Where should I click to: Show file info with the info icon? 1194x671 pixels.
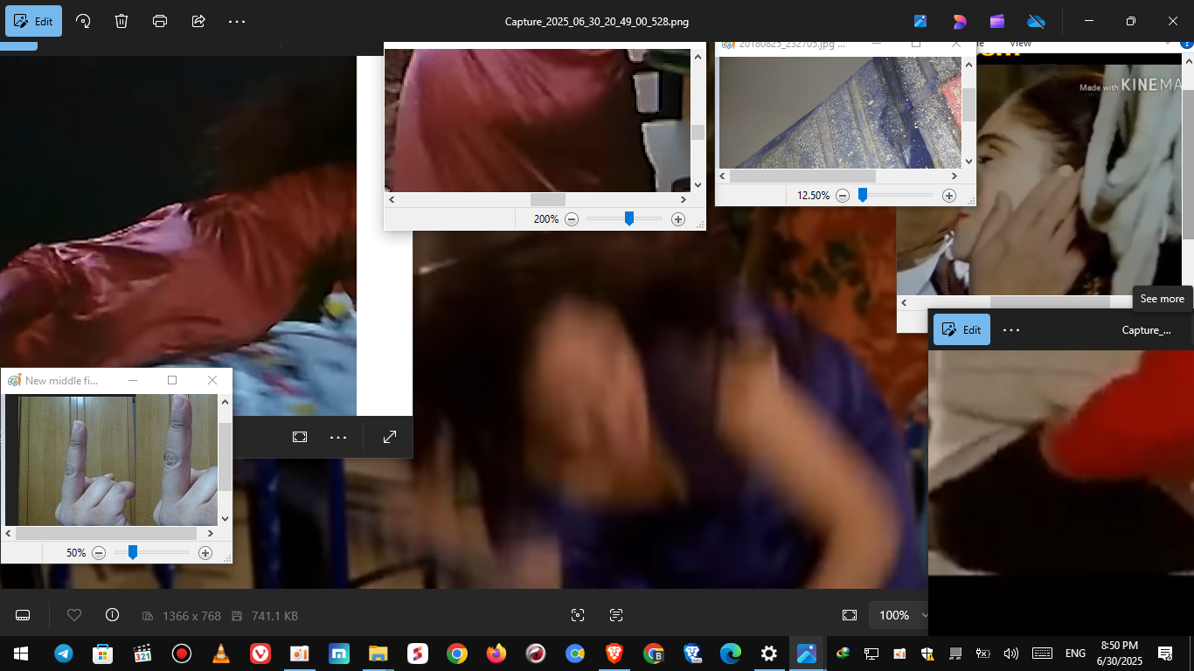tap(112, 615)
